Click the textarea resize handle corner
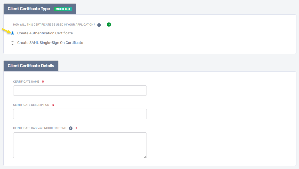Viewport: 299px width, 169px height. tap(145, 157)
